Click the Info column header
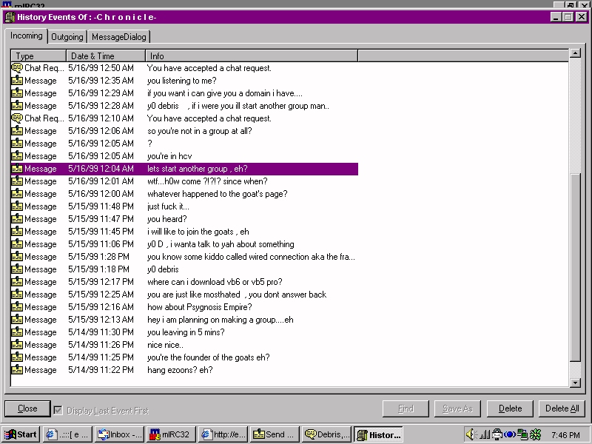Screen dimensions: 592x444 click(252, 56)
